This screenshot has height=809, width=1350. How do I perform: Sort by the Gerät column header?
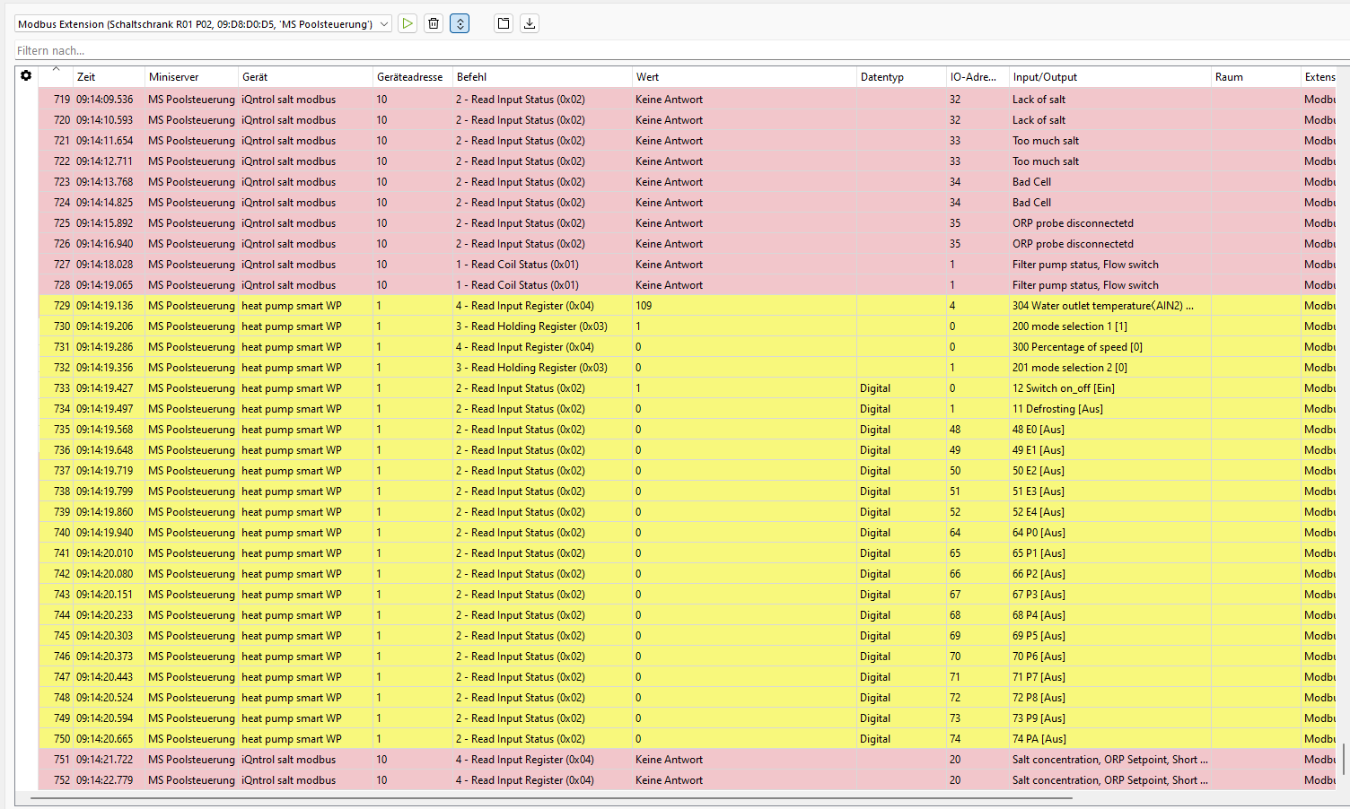tap(255, 77)
